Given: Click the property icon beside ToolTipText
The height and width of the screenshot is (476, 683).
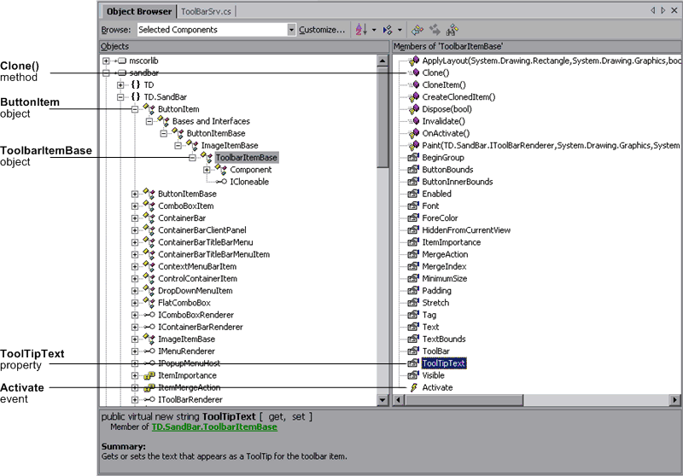Looking at the screenshot, I should pyautogui.click(x=413, y=363).
